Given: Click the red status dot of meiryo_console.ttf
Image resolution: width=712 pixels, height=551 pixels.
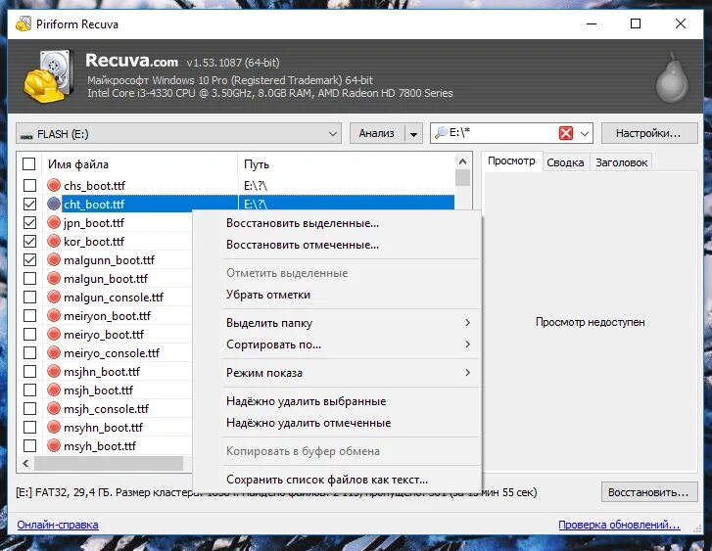Looking at the screenshot, I should [54, 352].
